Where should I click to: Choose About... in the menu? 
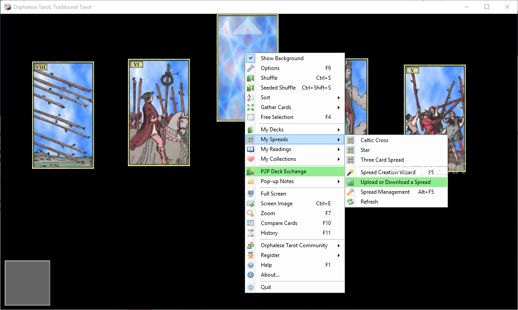point(295,275)
